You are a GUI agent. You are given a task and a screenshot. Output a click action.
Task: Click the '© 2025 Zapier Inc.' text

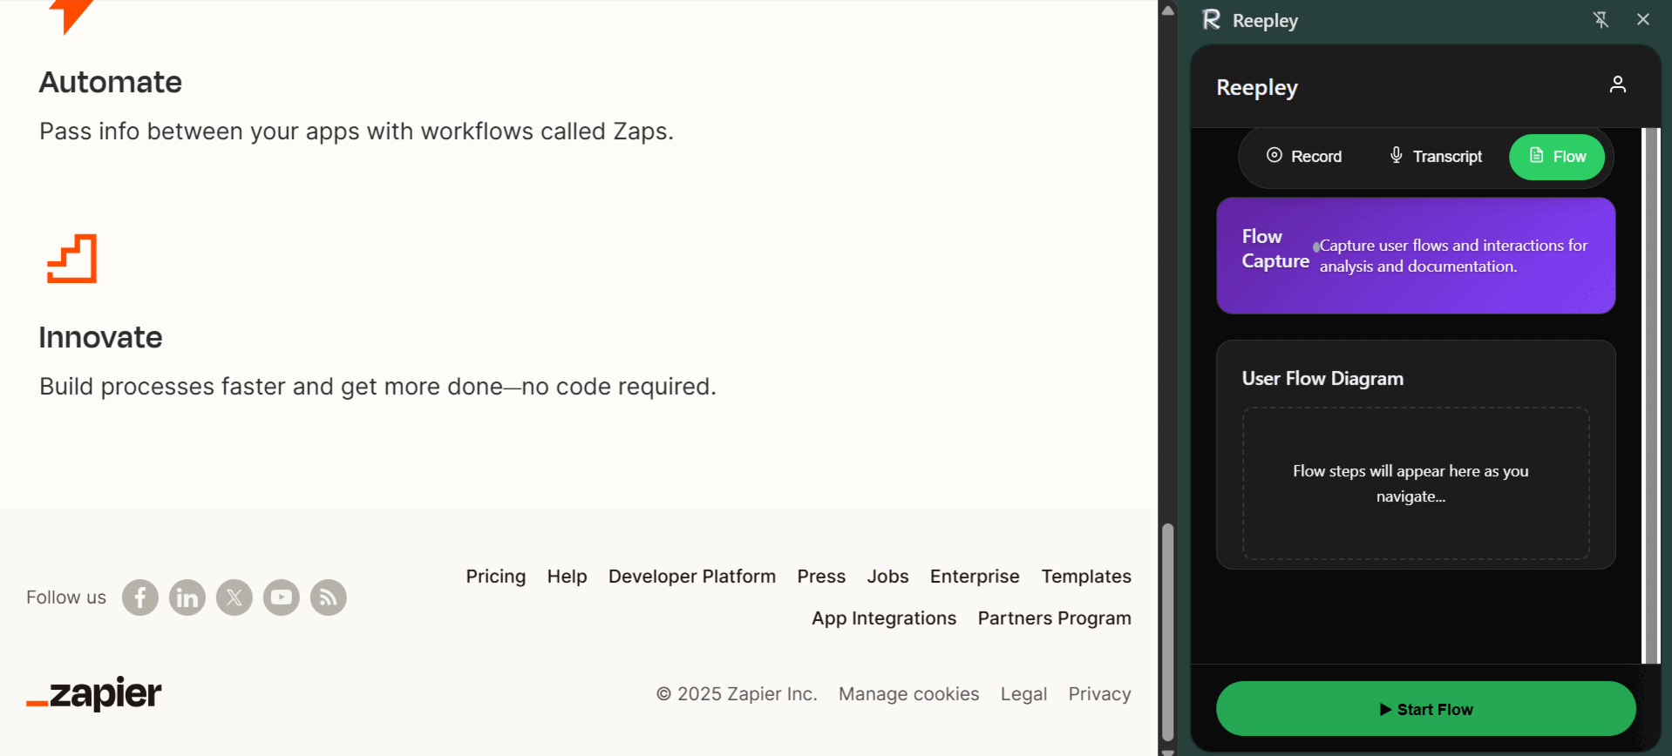(737, 694)
